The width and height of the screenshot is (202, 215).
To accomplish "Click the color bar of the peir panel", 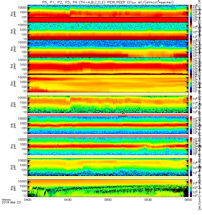I will [191, 188].
